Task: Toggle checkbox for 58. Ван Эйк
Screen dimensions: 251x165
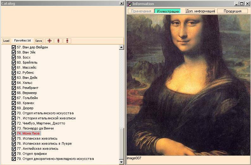Action: pyautogui.click(x=14, y=52)
